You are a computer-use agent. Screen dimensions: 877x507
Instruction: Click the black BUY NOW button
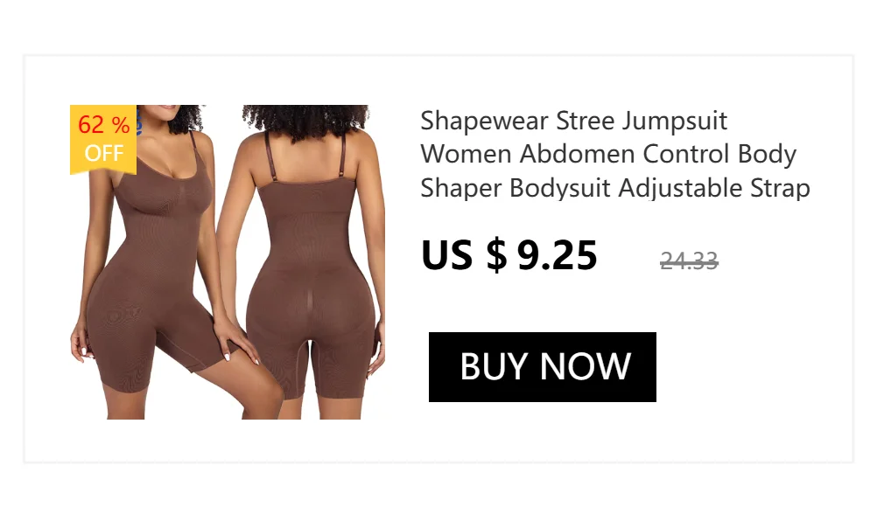coord(542,367)
